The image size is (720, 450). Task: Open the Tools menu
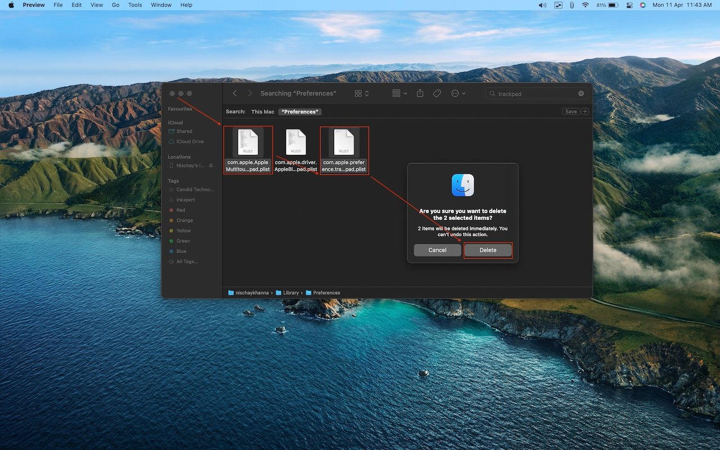(x=134, y=5)
